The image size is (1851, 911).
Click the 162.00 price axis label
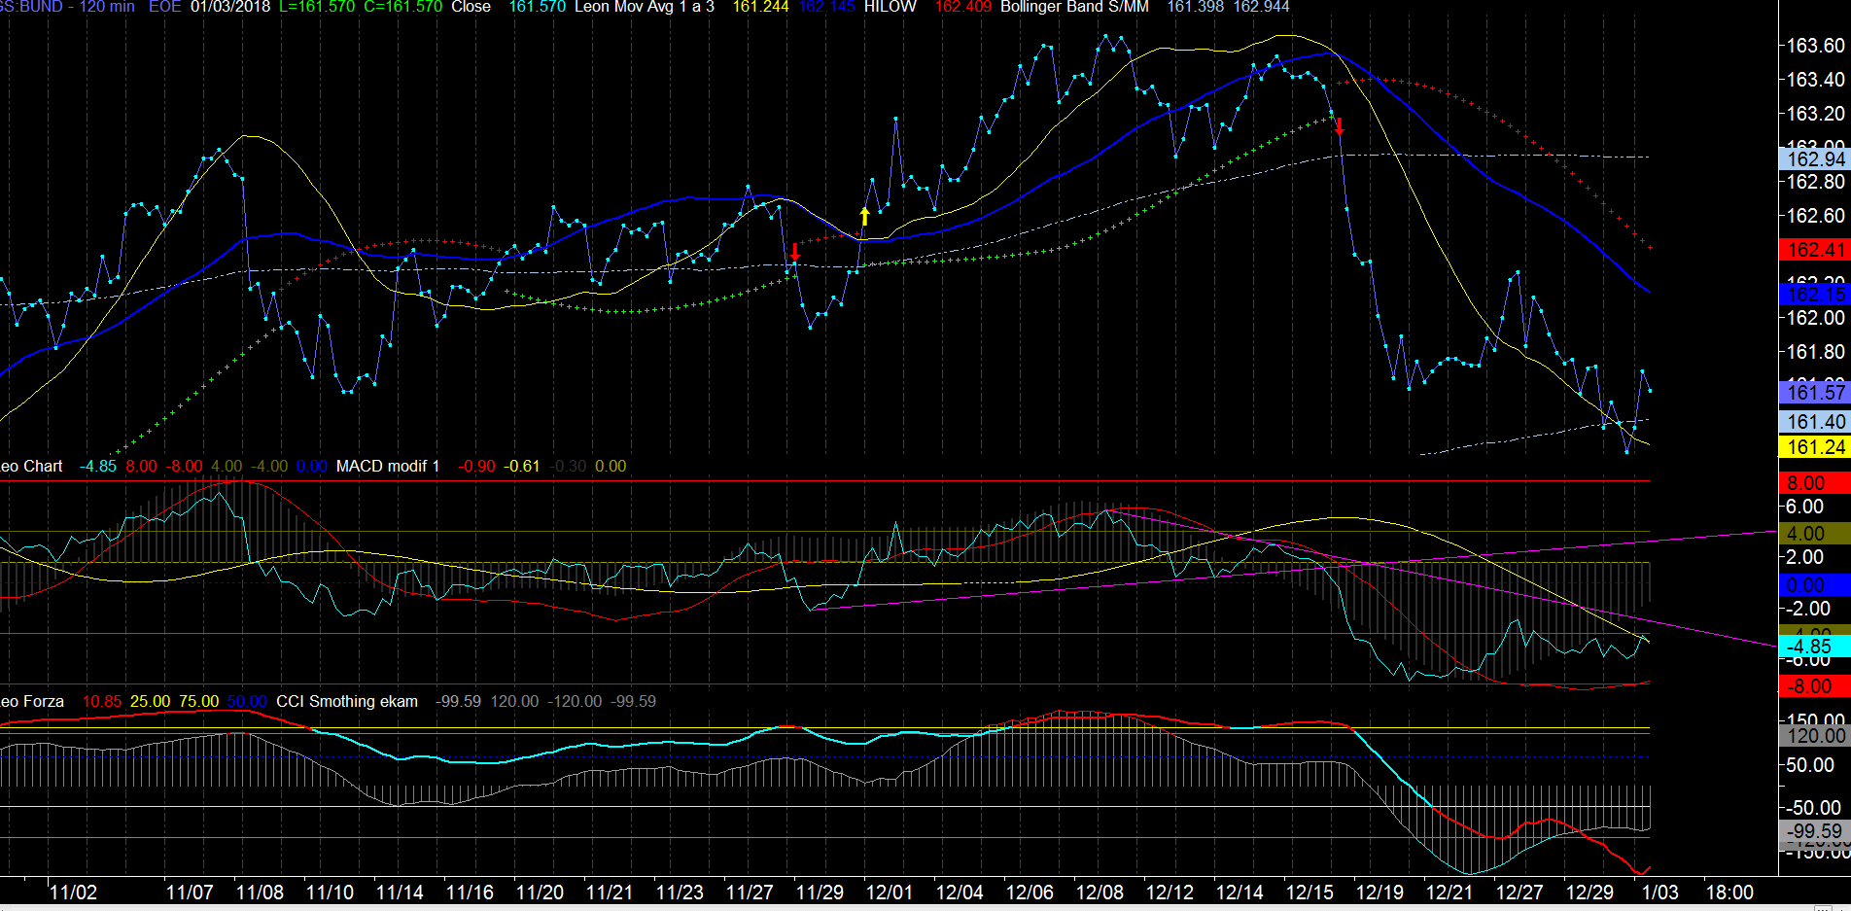[x=1815, y=318]
